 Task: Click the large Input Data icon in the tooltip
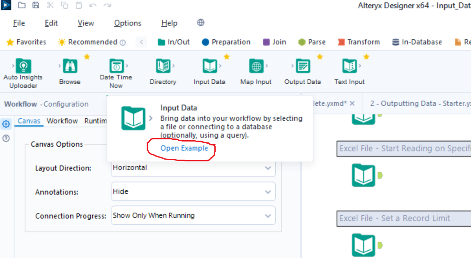tap(133, 118)
